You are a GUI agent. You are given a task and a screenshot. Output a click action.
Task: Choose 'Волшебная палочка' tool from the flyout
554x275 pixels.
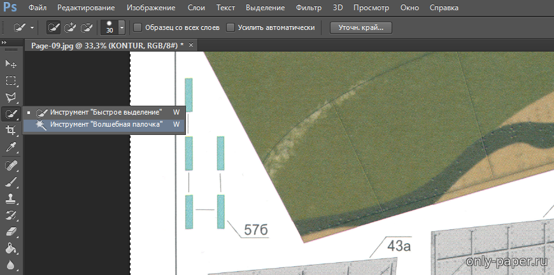point(106,124)
